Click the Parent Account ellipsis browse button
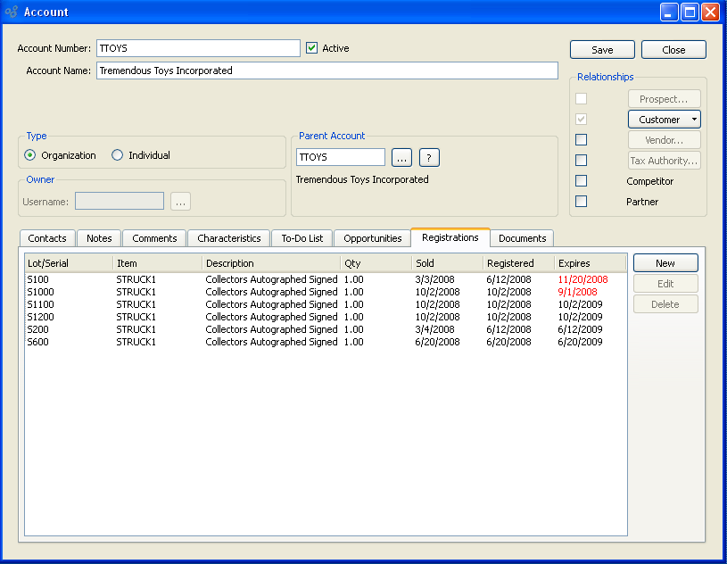The height and width of the screenshot is (564, 727). click(401, 158)
